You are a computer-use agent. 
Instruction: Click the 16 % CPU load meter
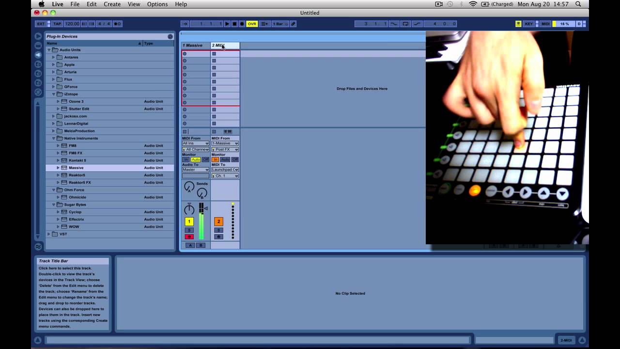click(564, 24)
